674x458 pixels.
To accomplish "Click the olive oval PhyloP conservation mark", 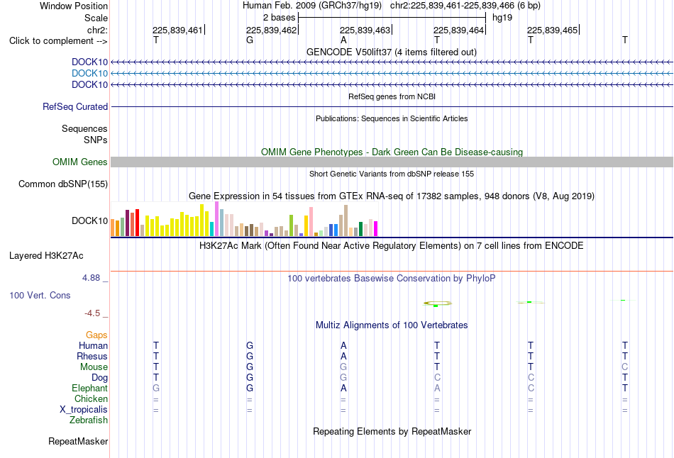I will click(437, 303).
